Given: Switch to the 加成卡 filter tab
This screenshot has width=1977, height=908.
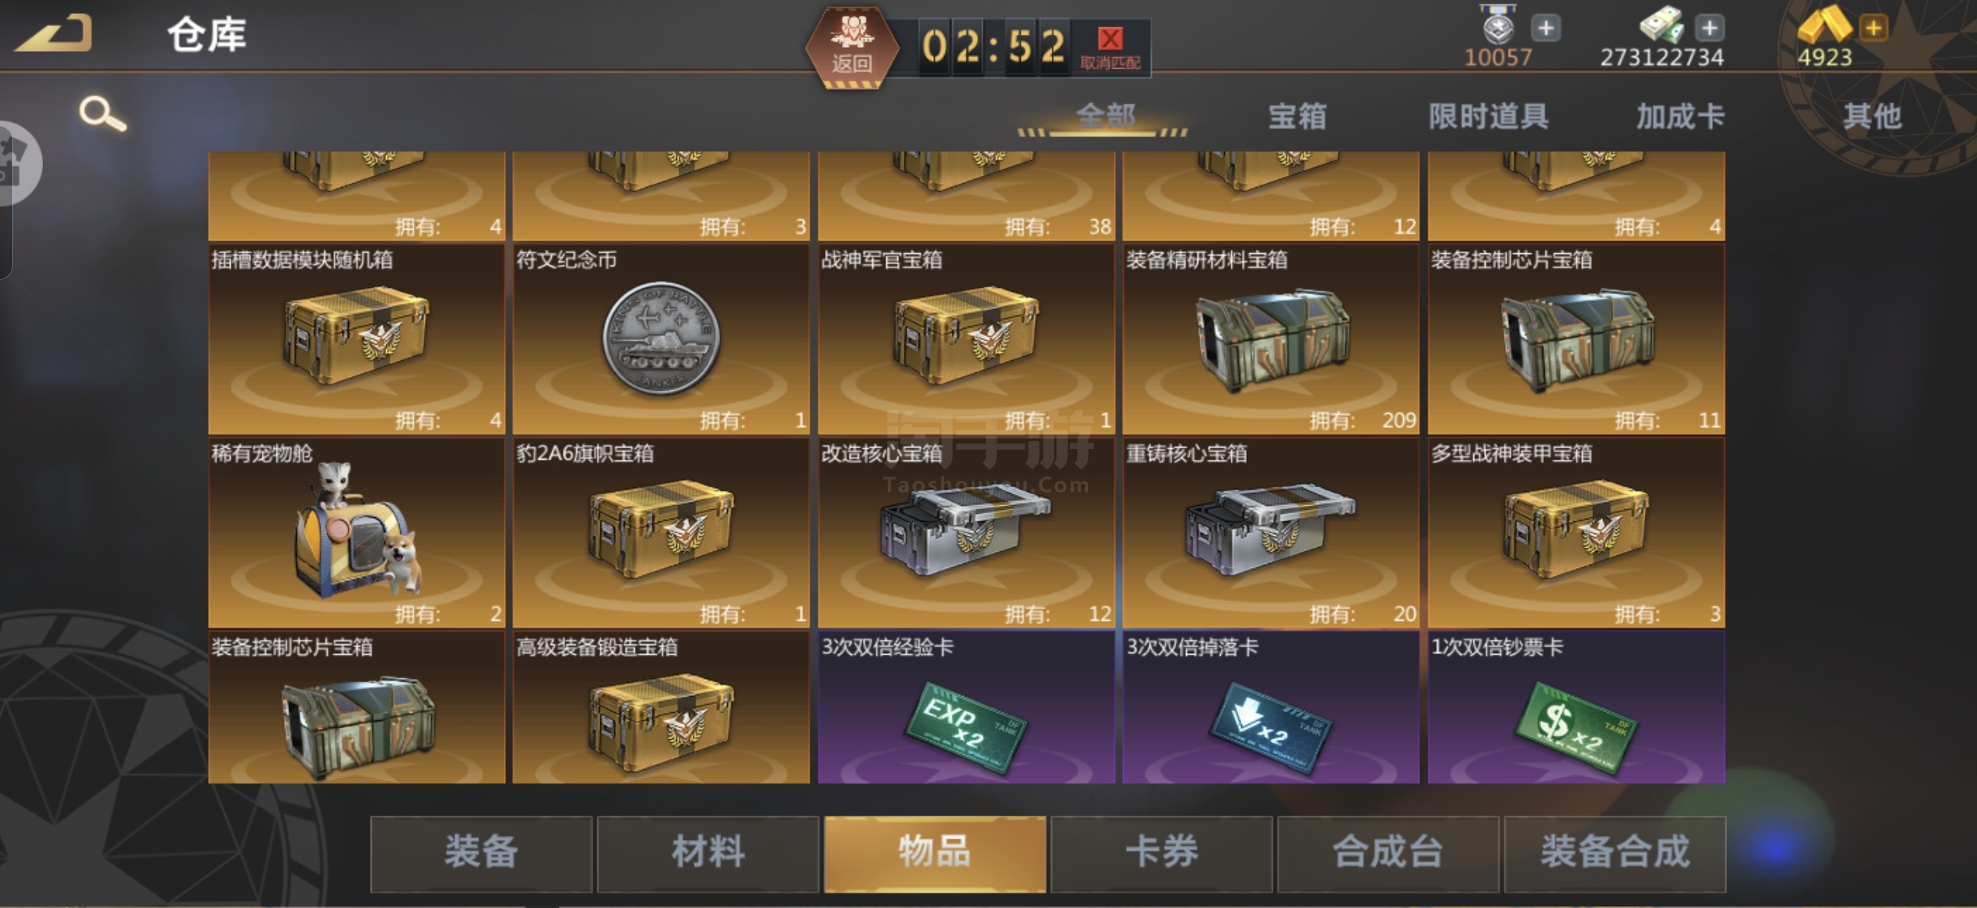Looking at the screenshot, I should tap(1680, 117).
